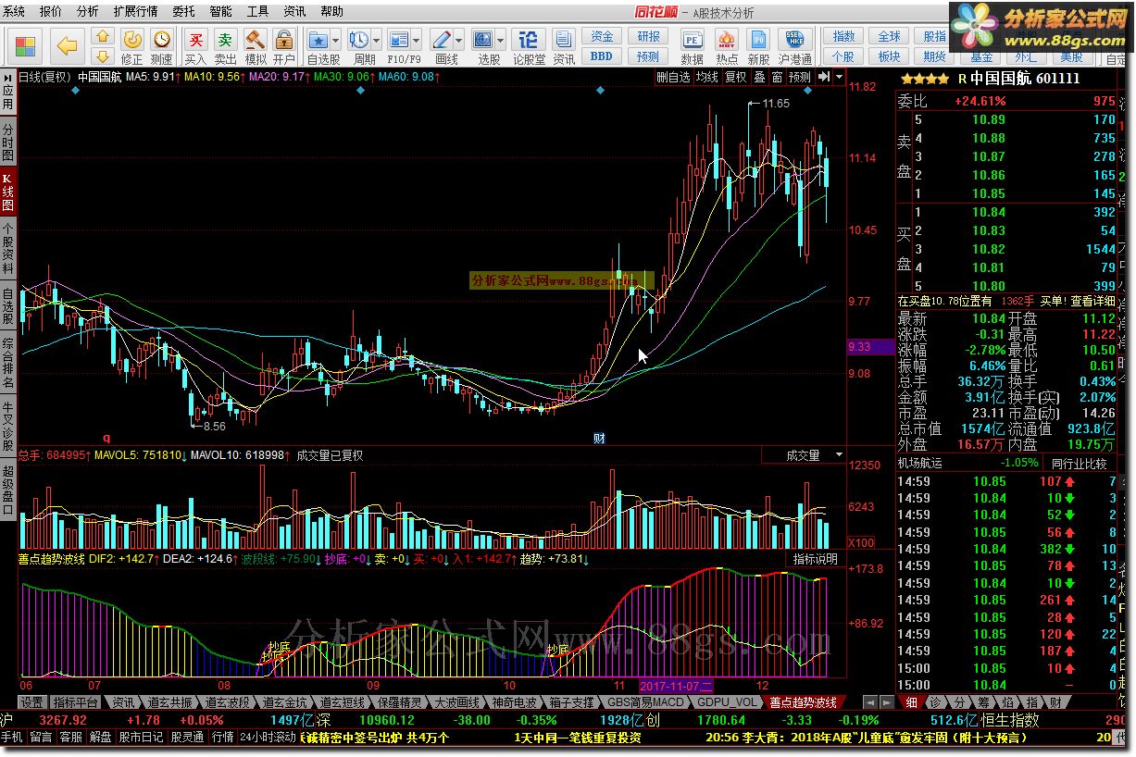Expand the 自选股 dropdown arrow
Image resolution: width=1136 pixels, height=757 pixels.
[335, 40]
